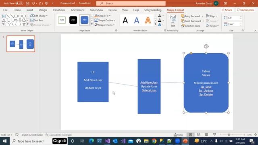258x145 pixels.
Task: Open the Align dropdown
Action: pyautogui.click(x=212, y=16)
